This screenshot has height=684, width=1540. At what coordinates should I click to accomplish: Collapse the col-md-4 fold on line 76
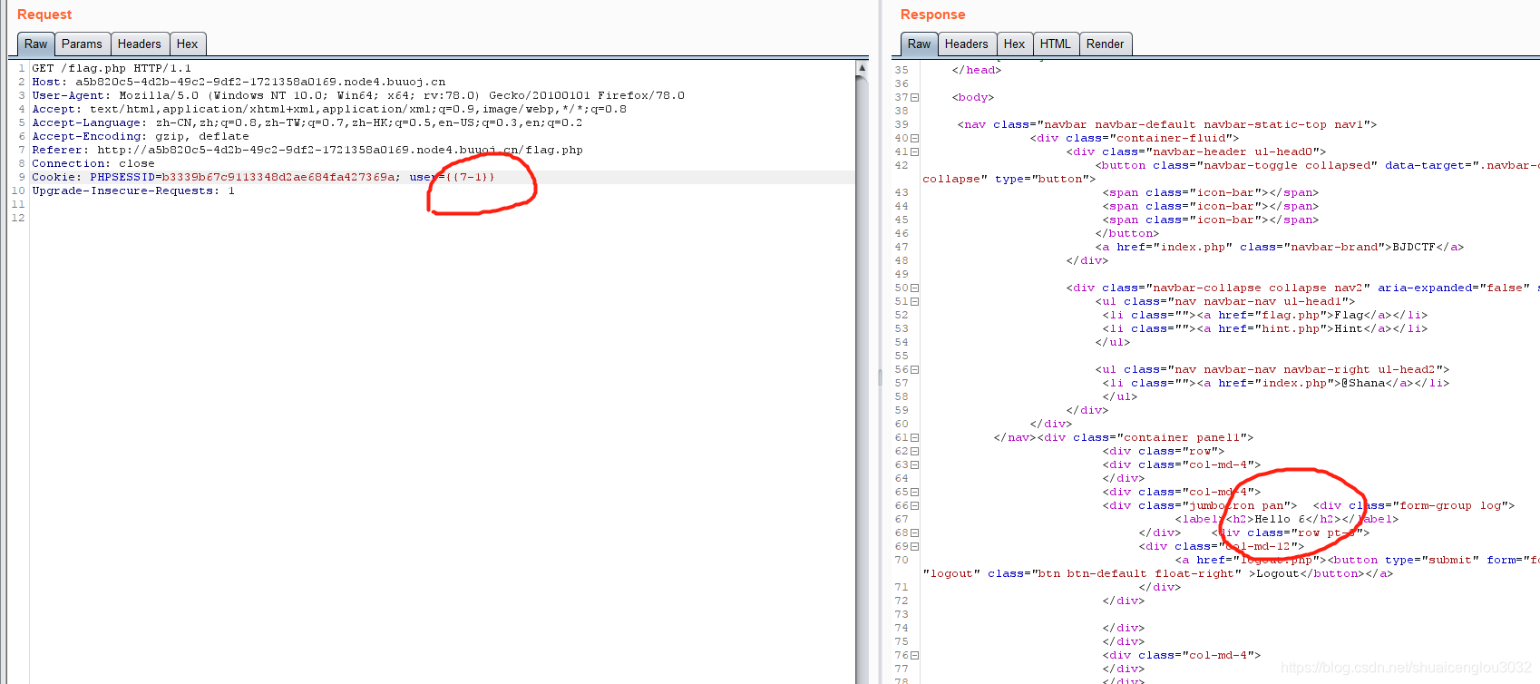914,656
